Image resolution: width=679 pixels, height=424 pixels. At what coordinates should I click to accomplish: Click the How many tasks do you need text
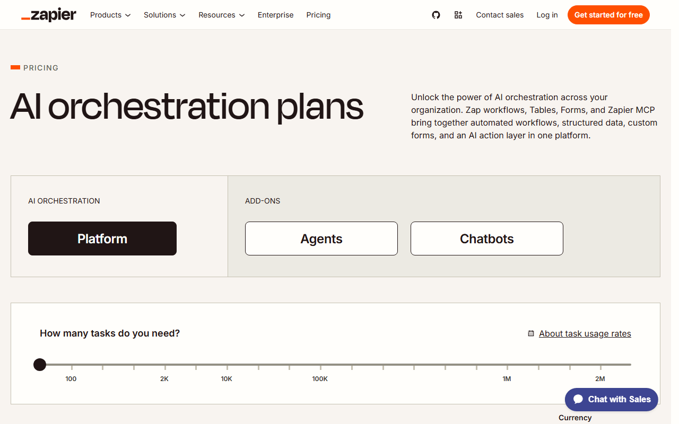(110, 333)
